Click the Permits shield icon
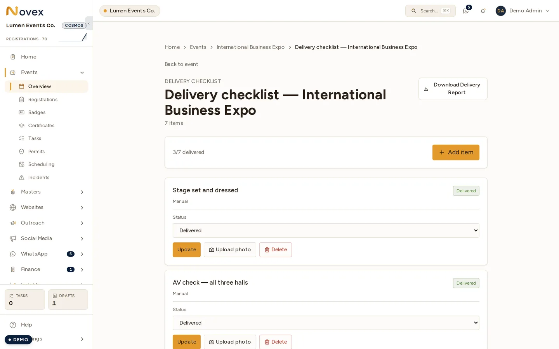 22,152
